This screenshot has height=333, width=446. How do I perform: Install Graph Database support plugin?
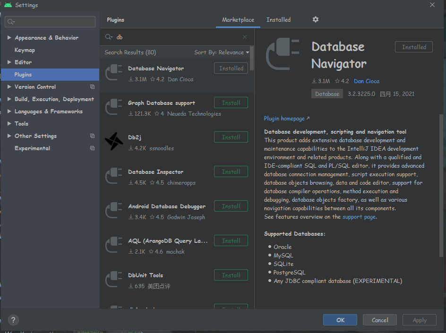pyautogui.click(x=231, y=102)
